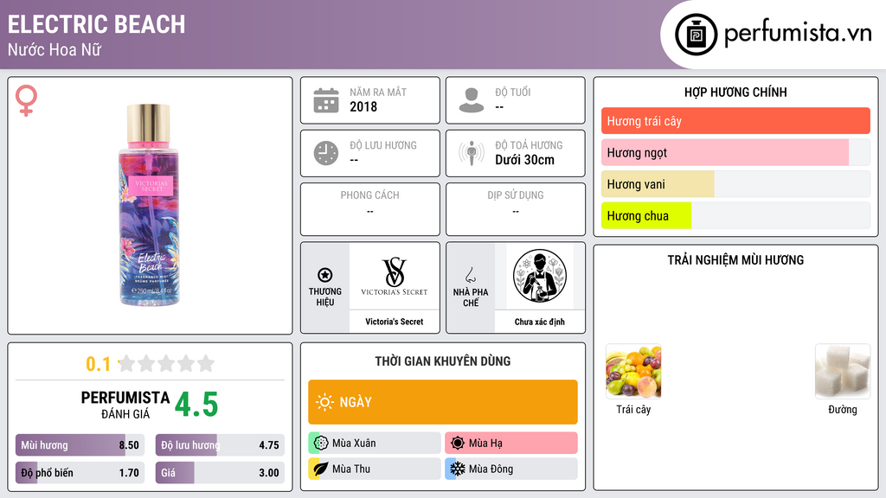
Task: Click the person silhouette icon for Độ tuổi
Action: coord(472,100)
